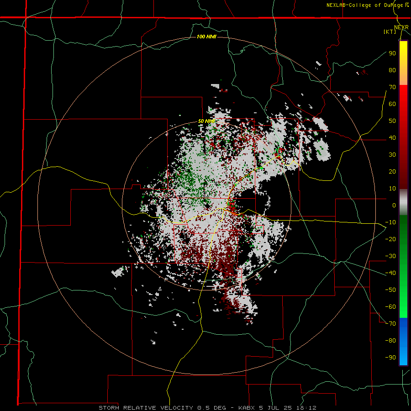Click the -10 value on the velocity scale
The image size is (411, 411).
pos(390,222)
